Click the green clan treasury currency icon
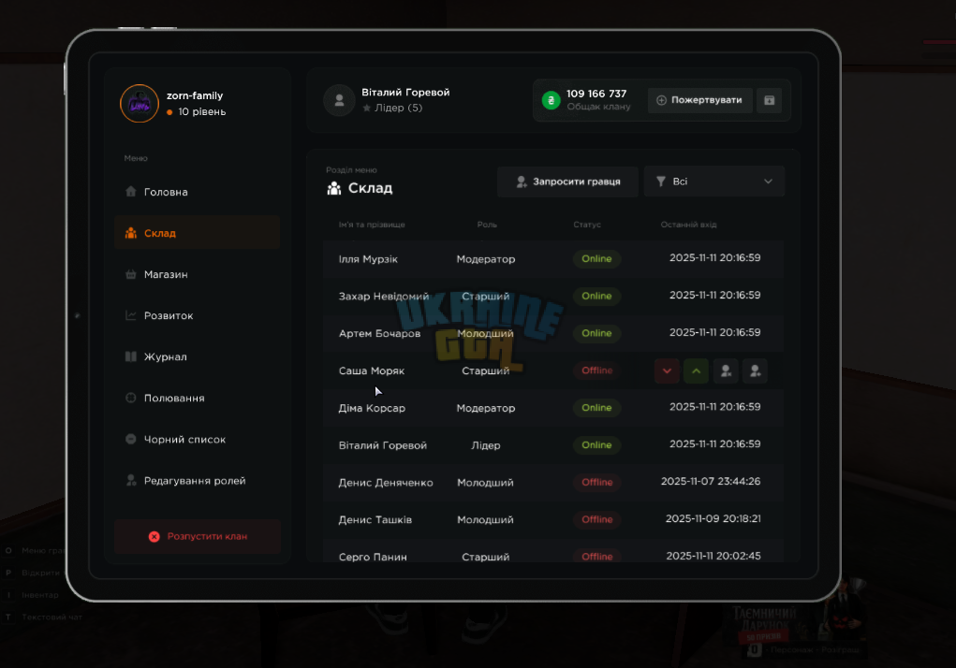This screenshot has height=668, width=956. point(552,100)
